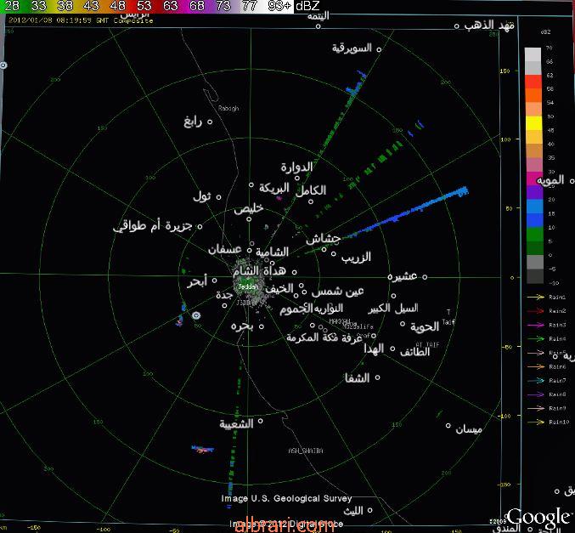
Task: Select the مهد الذهب placemark circle
Action: pyautogui.click(x=457, y=26)
